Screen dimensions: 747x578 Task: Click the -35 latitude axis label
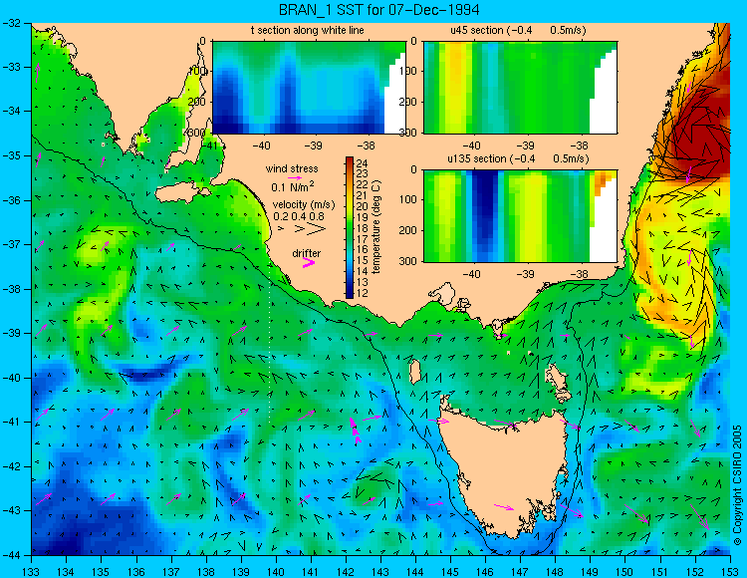click(11, 155)
